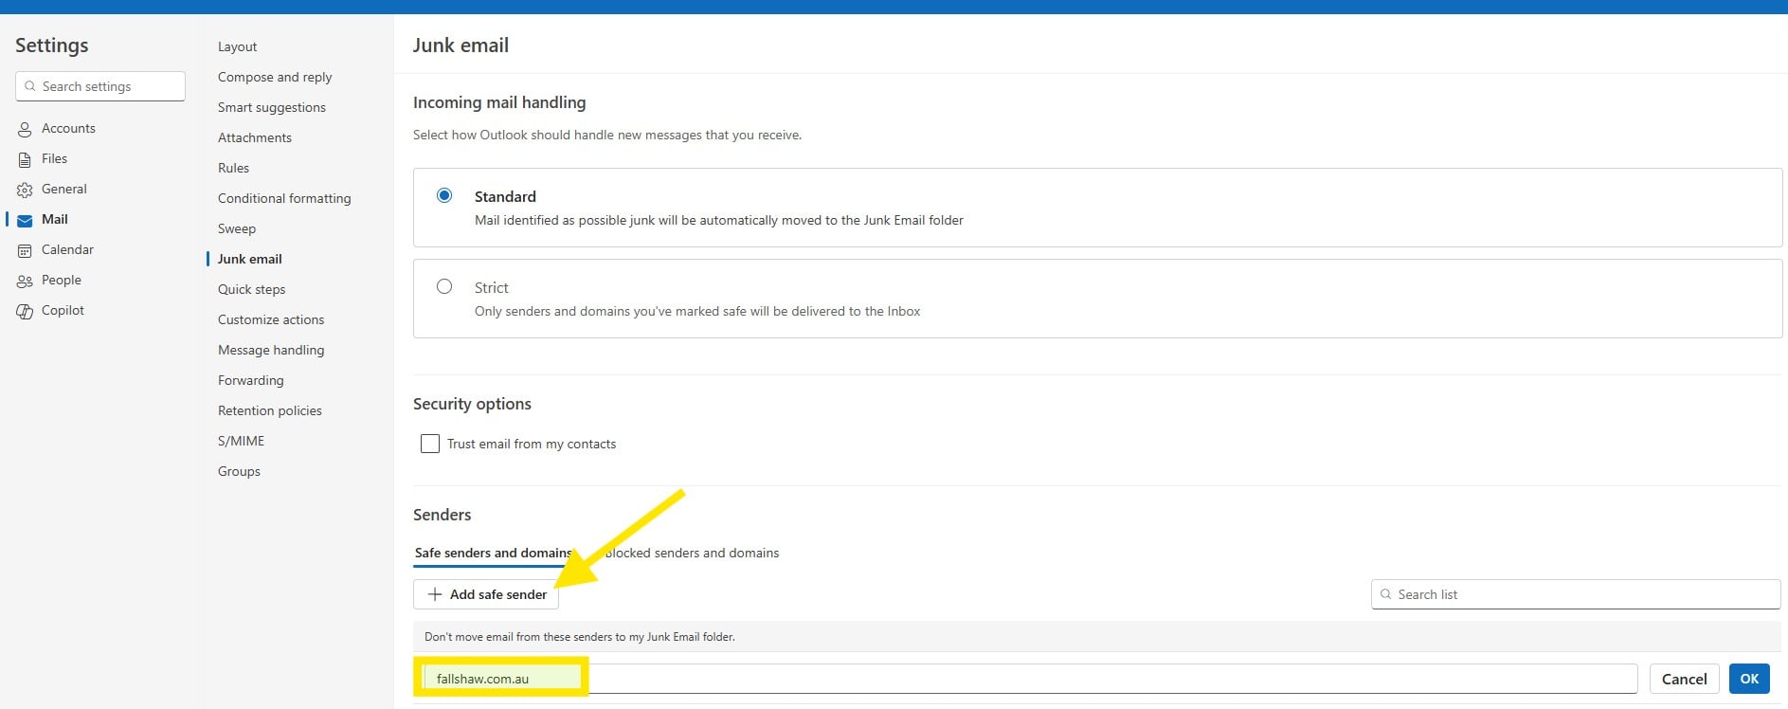Open Conditional formatting settings
1788x709 pixels.
click(284, 198)
